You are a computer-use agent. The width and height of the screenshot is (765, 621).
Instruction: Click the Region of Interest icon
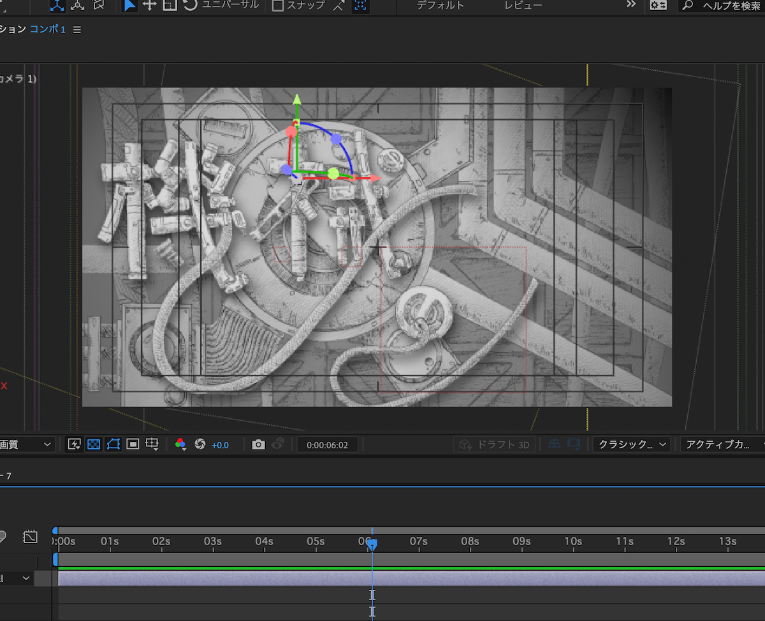pyautogui.click(x=133, y=444)
